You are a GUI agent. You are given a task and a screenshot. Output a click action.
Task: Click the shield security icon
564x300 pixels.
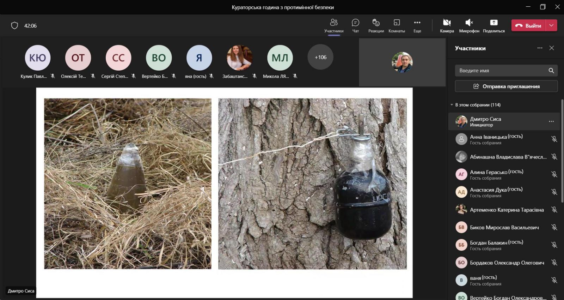point(14,25)
